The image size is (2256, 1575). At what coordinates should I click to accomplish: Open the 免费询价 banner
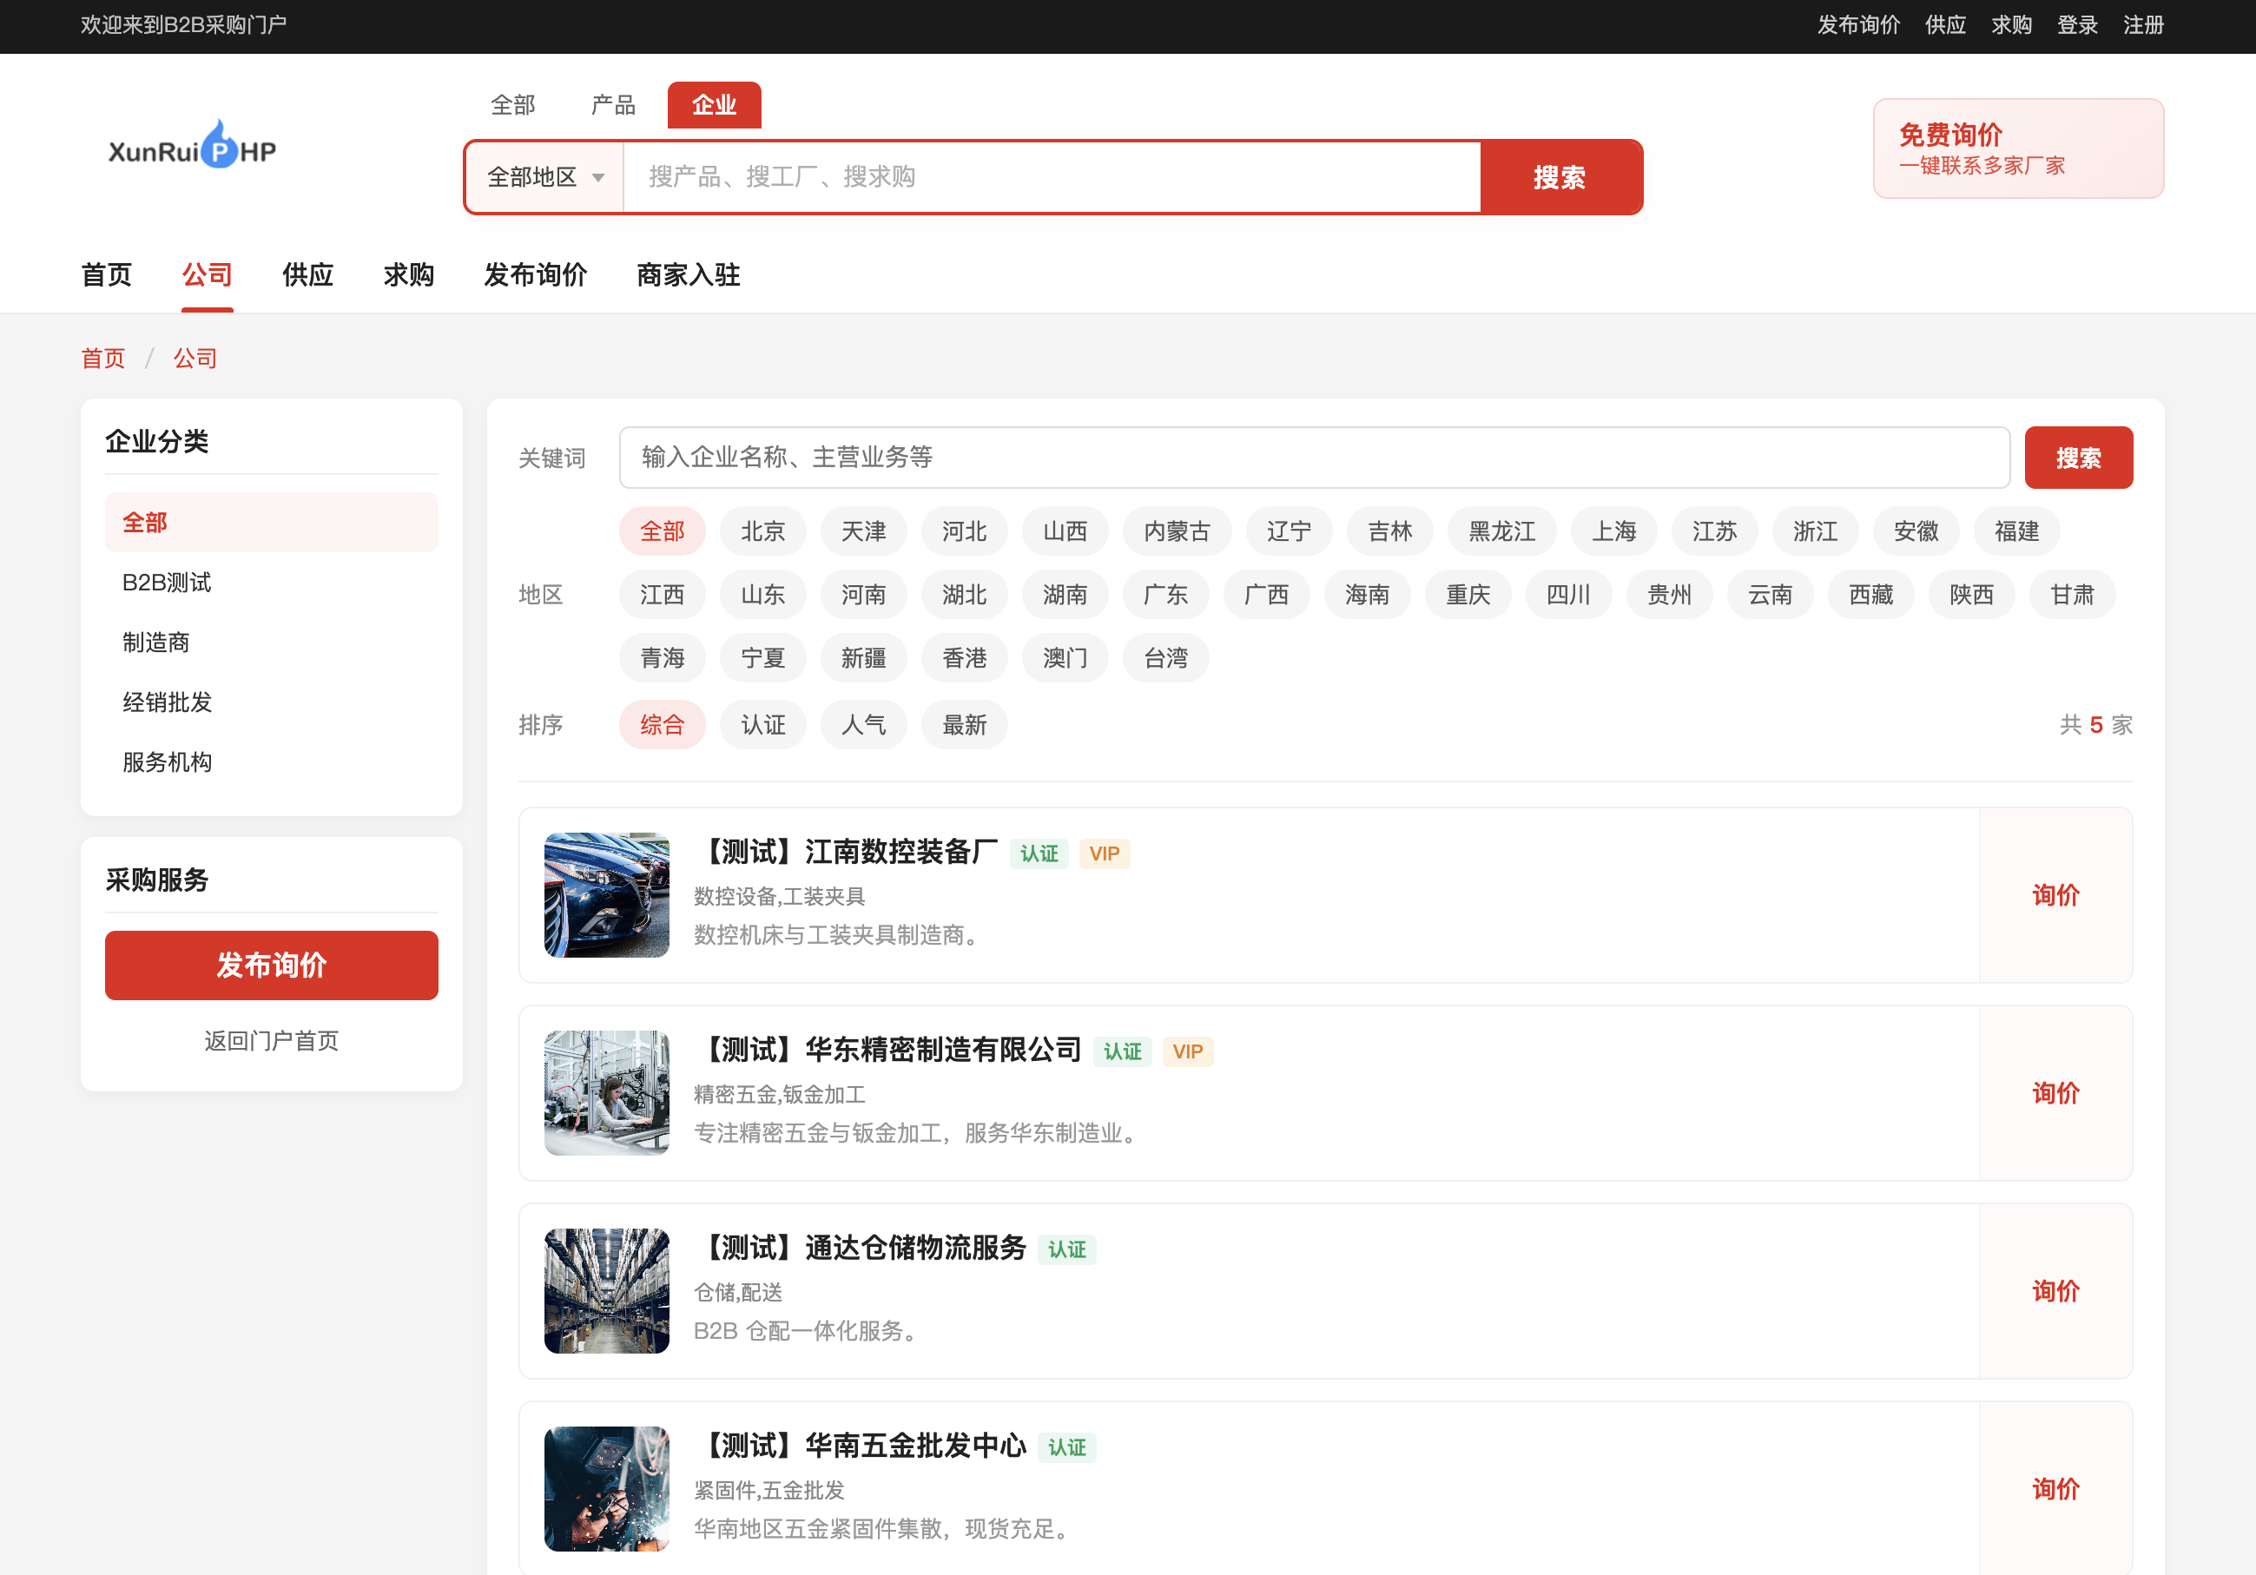[x=2017, y=148]
